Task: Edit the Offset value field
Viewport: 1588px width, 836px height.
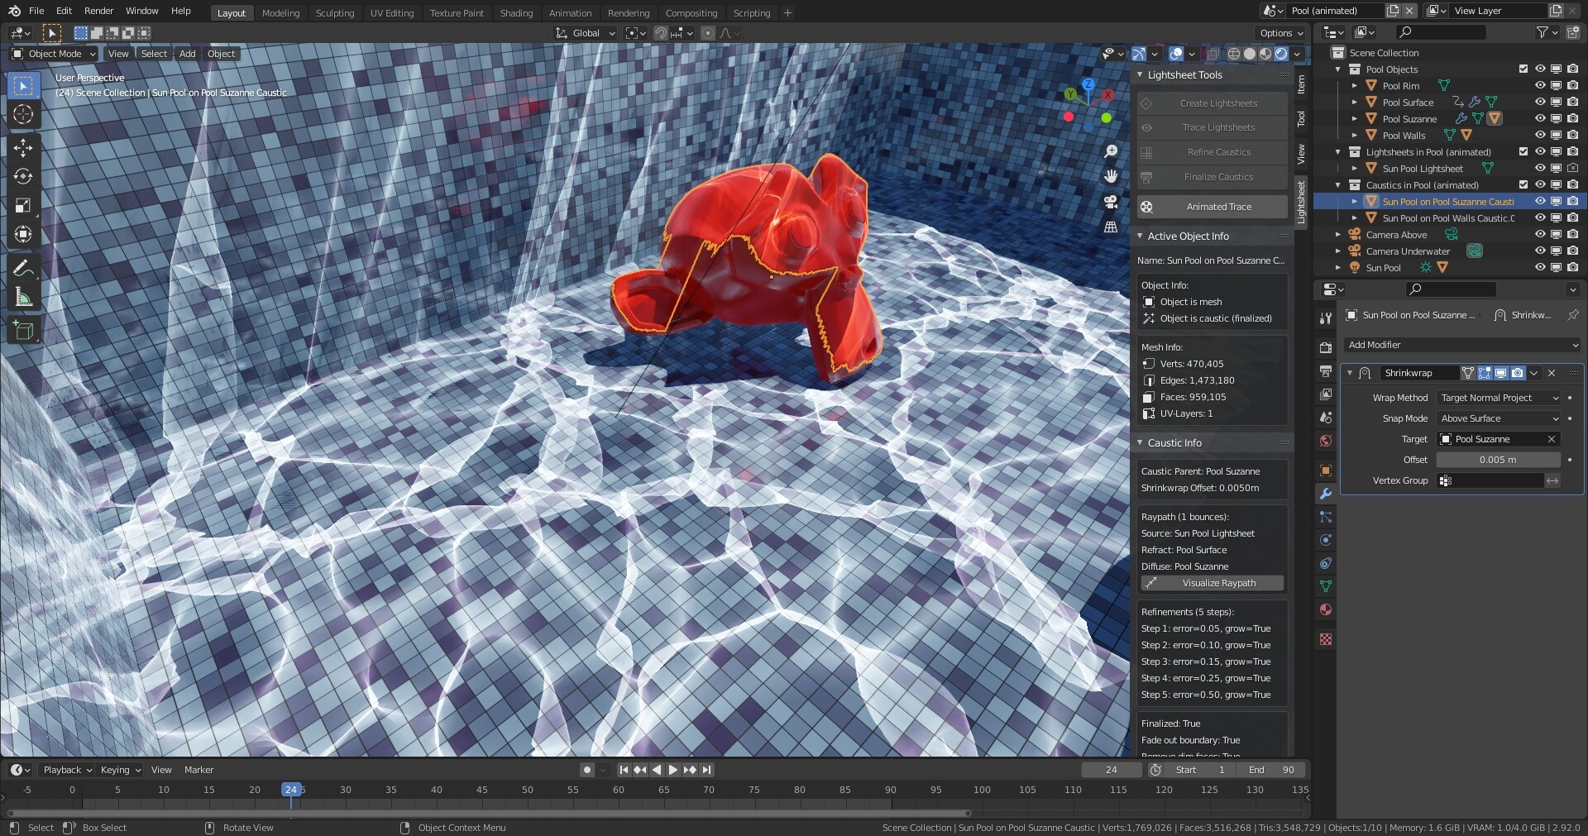Action: coord(1498,460)
